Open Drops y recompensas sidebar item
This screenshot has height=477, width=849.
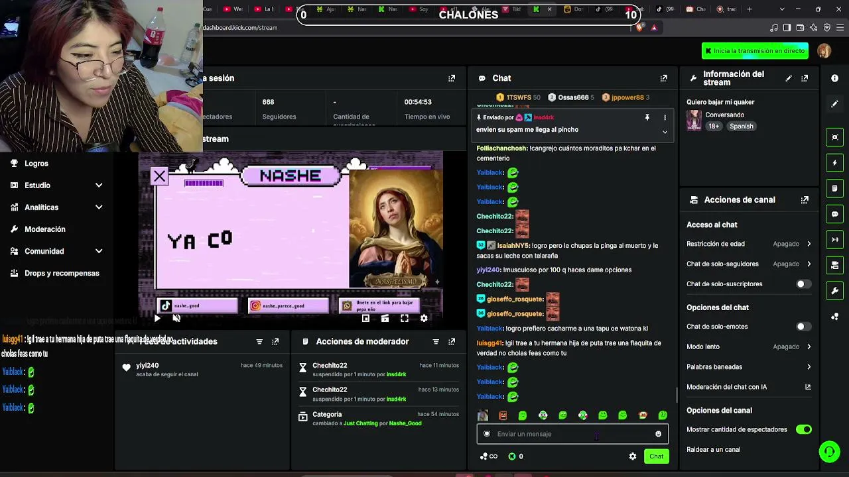pyautogui.click(x=55, y=273)
